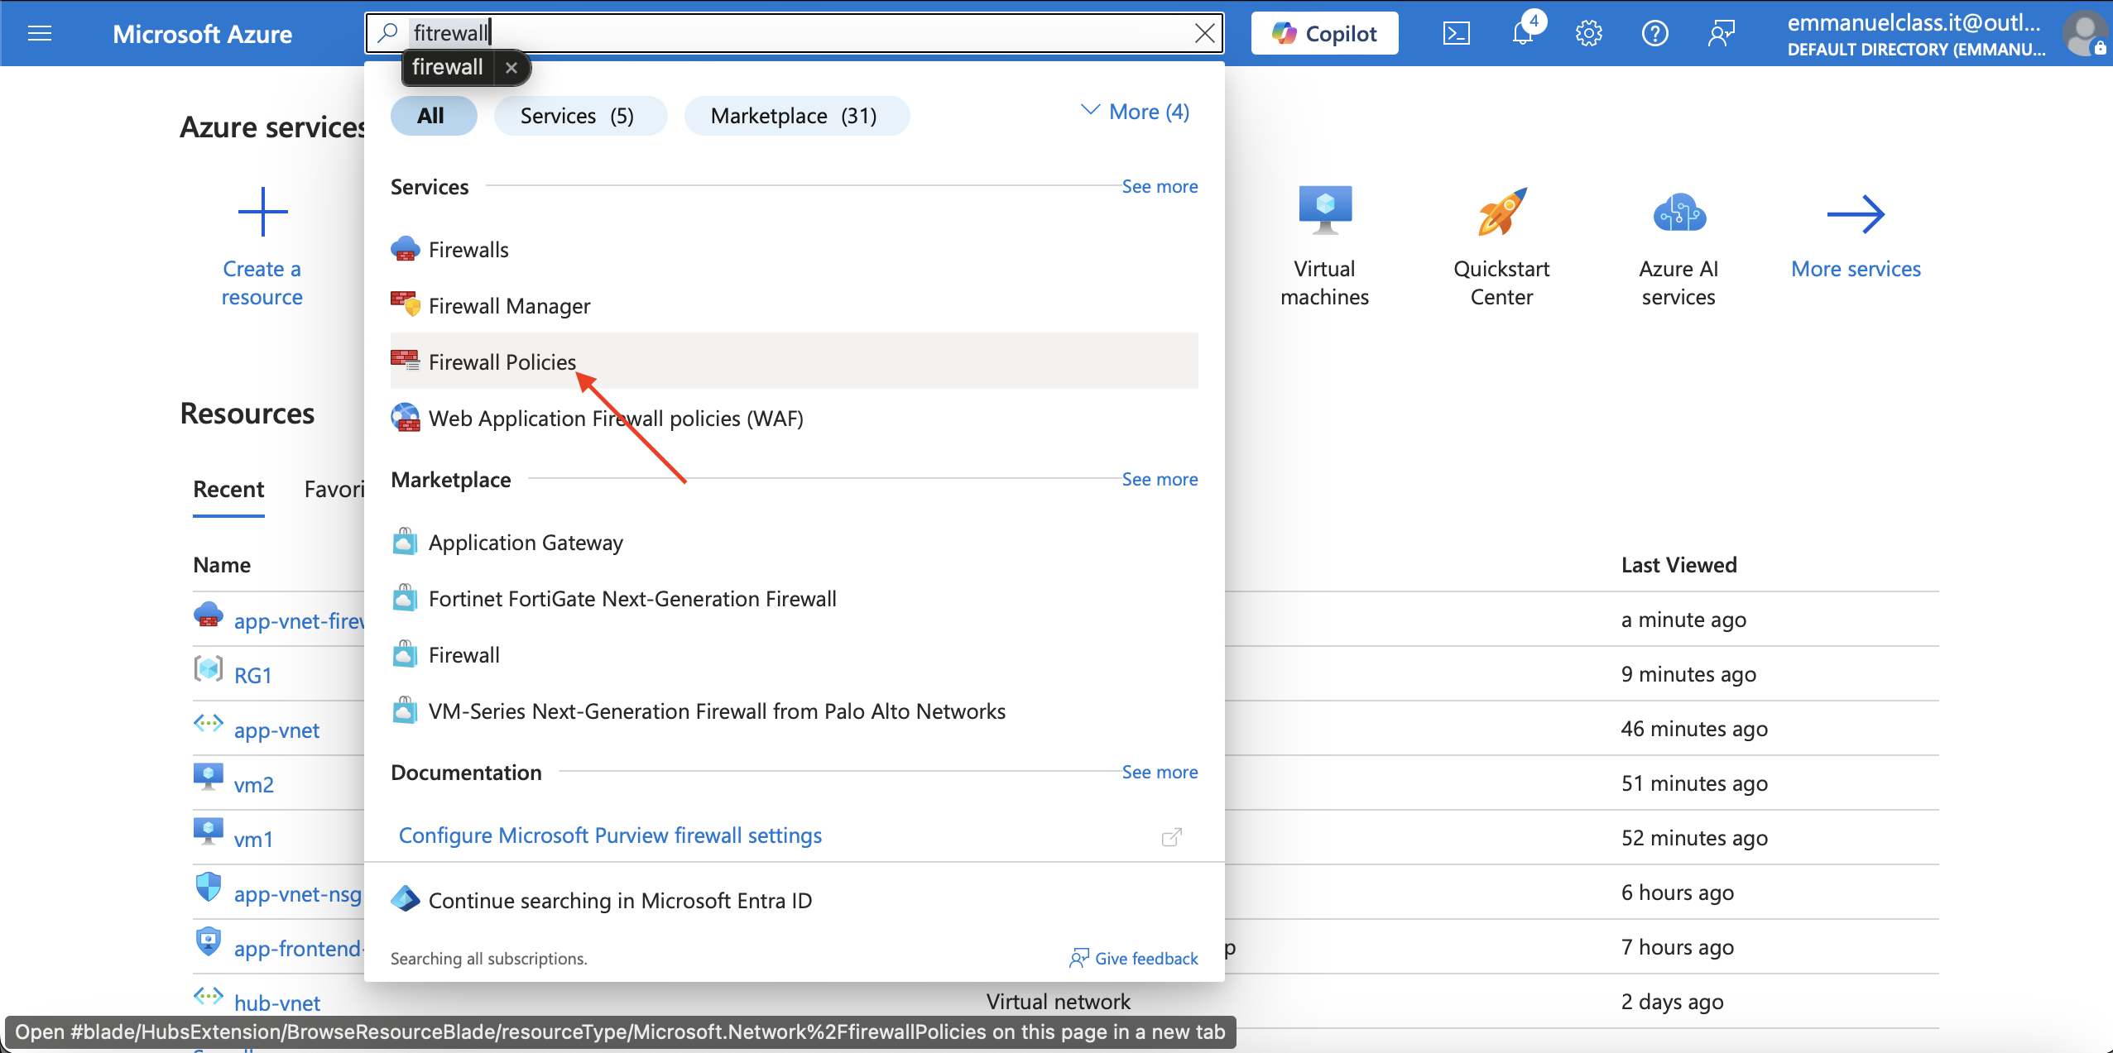This screenshot has width=2113, height=1053.
Task: Click the account email emmanuelclass.it@outl...
Action: pyautogui.click(x=1914, y=22)
